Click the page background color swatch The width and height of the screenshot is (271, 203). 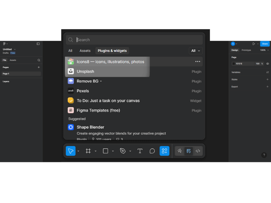pyautogui.click(x=234, y=64)
